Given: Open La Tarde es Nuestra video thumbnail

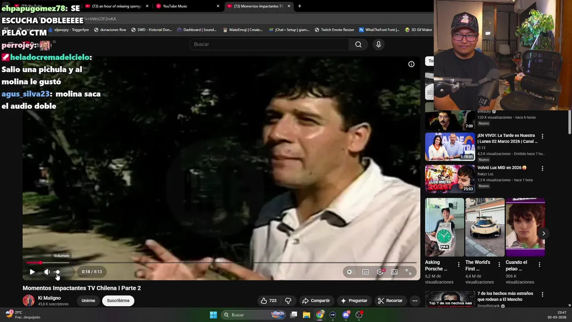Looking at the screenshot, I should (450, 147).
